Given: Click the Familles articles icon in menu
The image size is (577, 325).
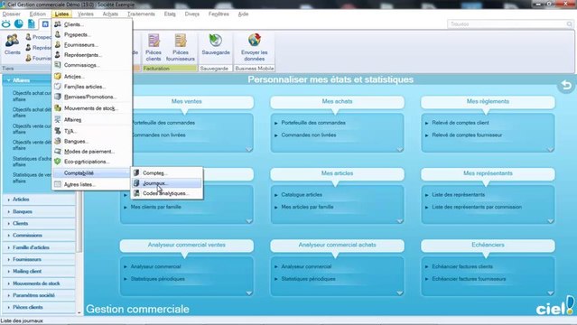Looking at the screenshot, I should pyautogui.click(x=58, y=87).
